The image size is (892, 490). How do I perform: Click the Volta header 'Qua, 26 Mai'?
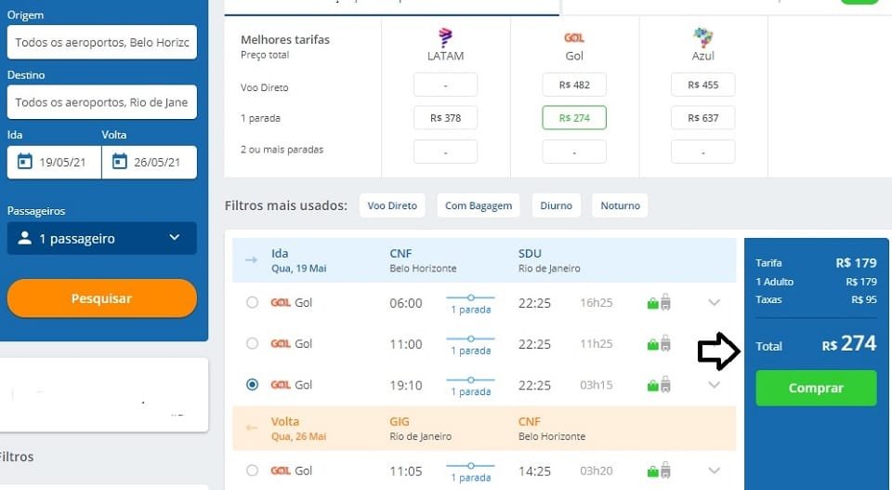(x=298, y=436)
